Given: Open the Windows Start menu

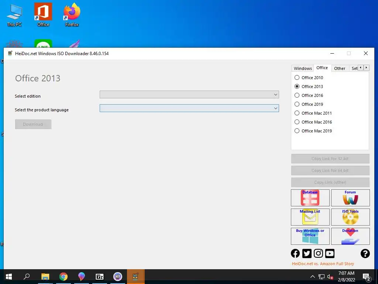Looking at the screenshot, I should tap(9, 277).
